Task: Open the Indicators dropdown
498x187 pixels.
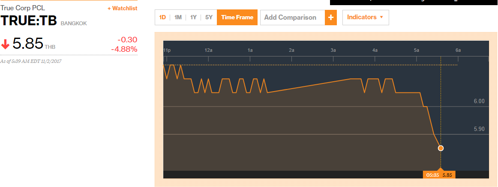Action: (365, 18)
